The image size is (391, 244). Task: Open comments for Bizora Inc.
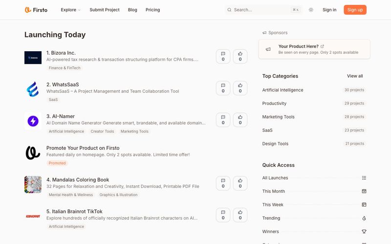pyautogui.click(x=223, y=57)
